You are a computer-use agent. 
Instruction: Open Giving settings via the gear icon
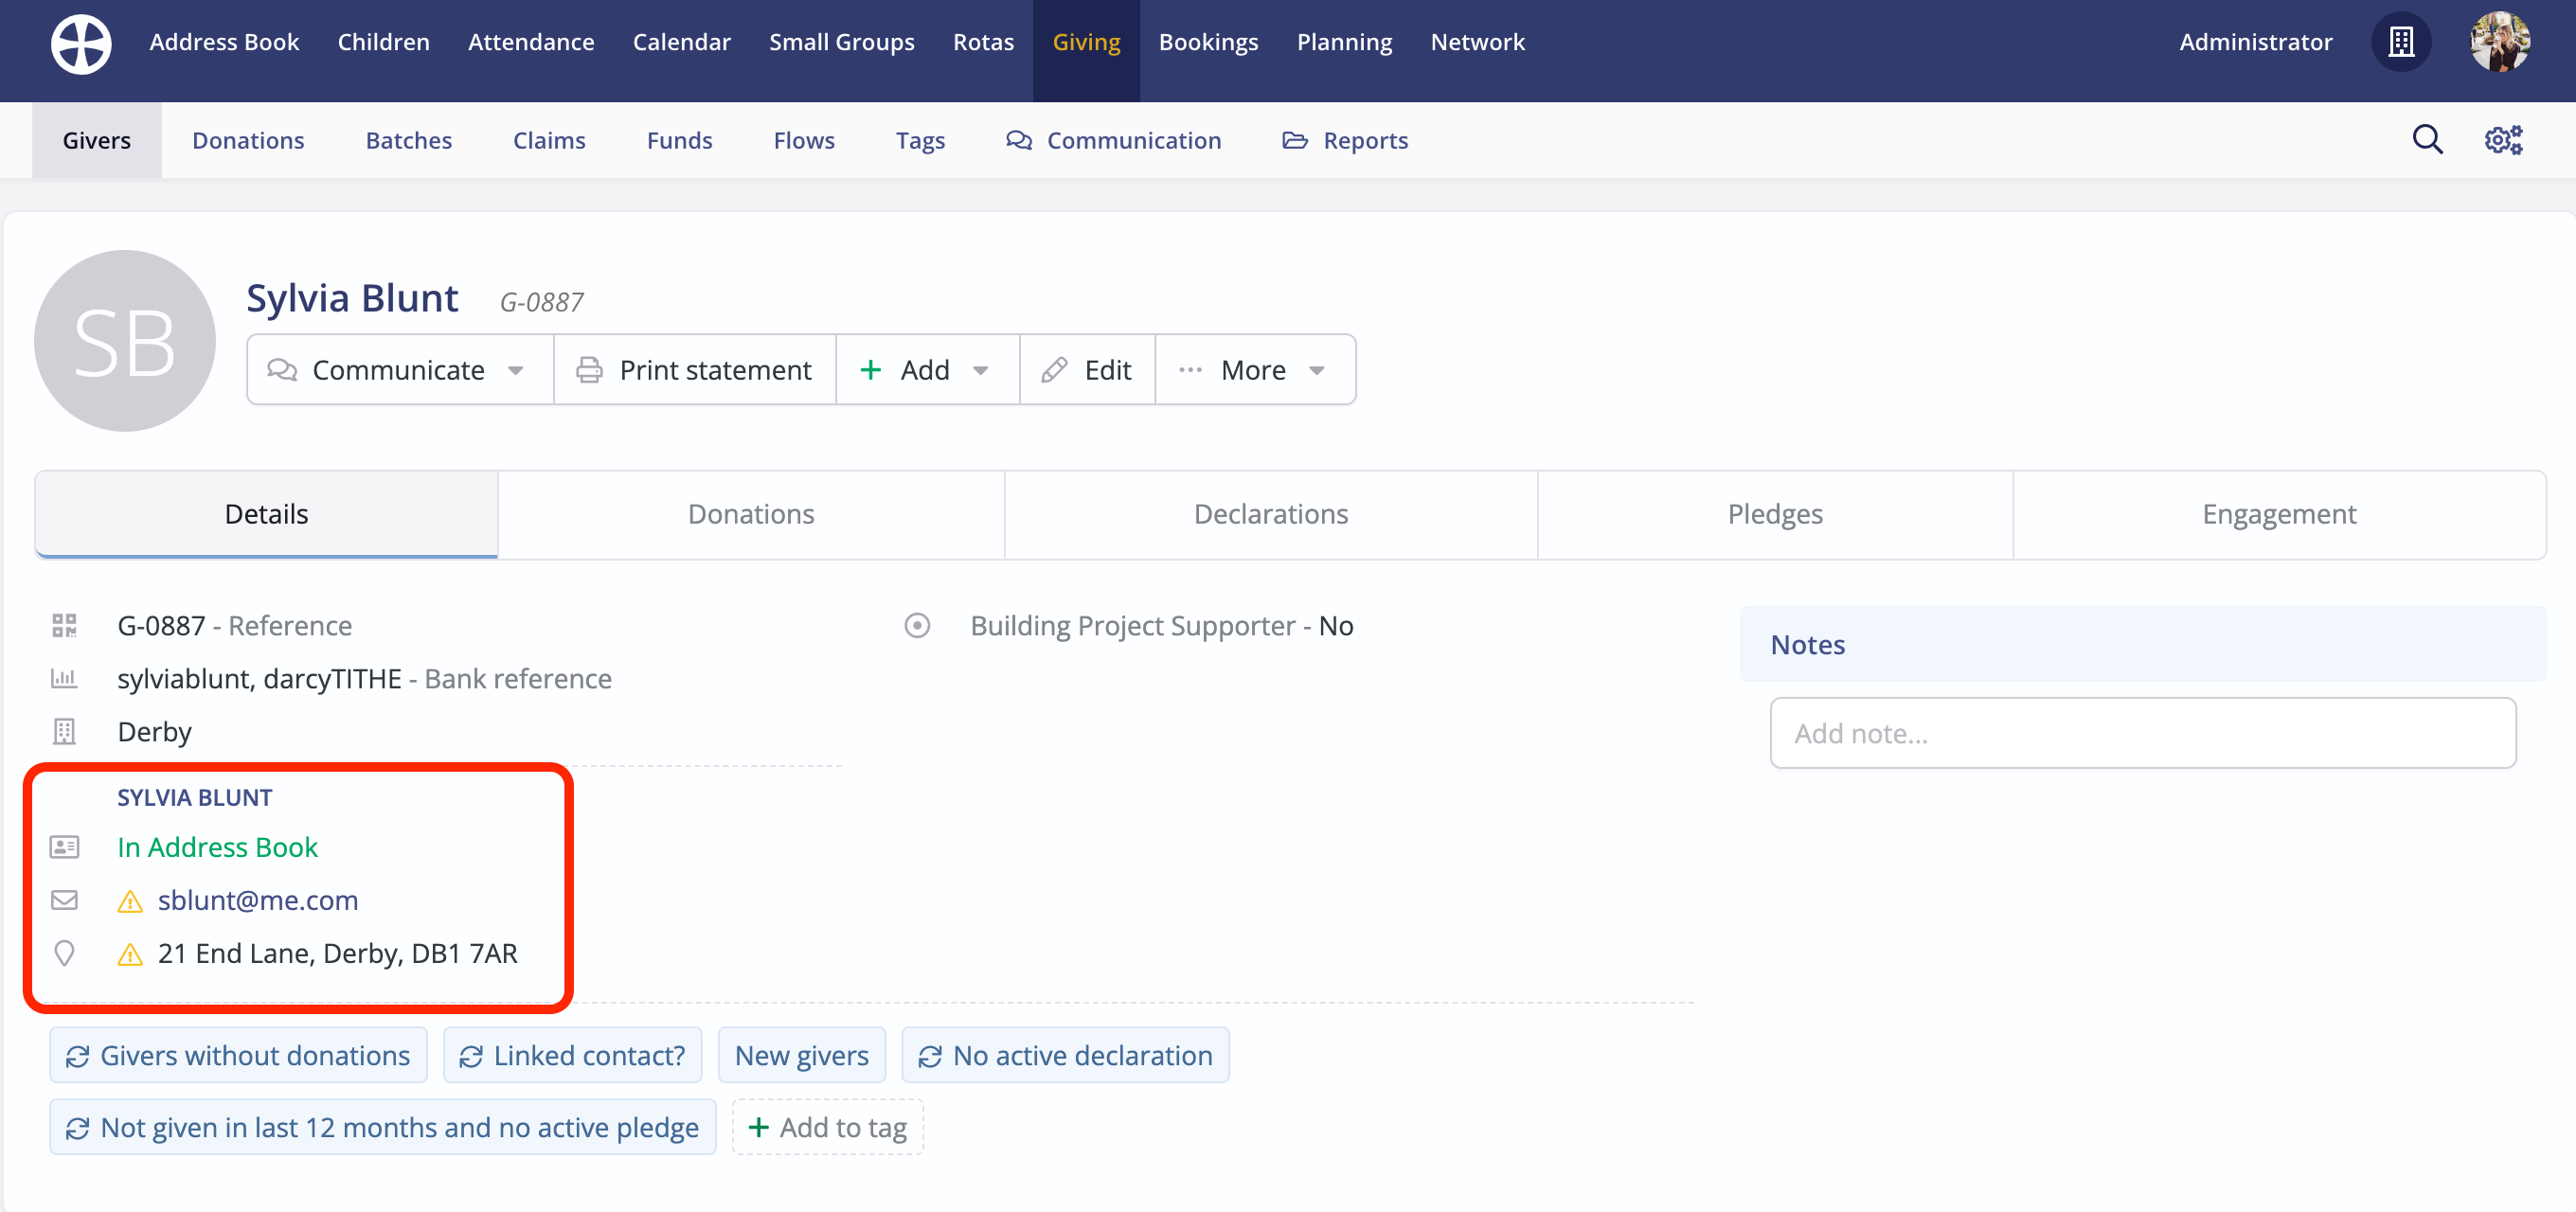(2503, 139)
